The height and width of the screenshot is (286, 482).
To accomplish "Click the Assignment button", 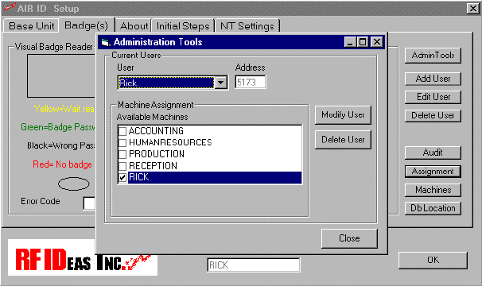I will tap(433, 172).
